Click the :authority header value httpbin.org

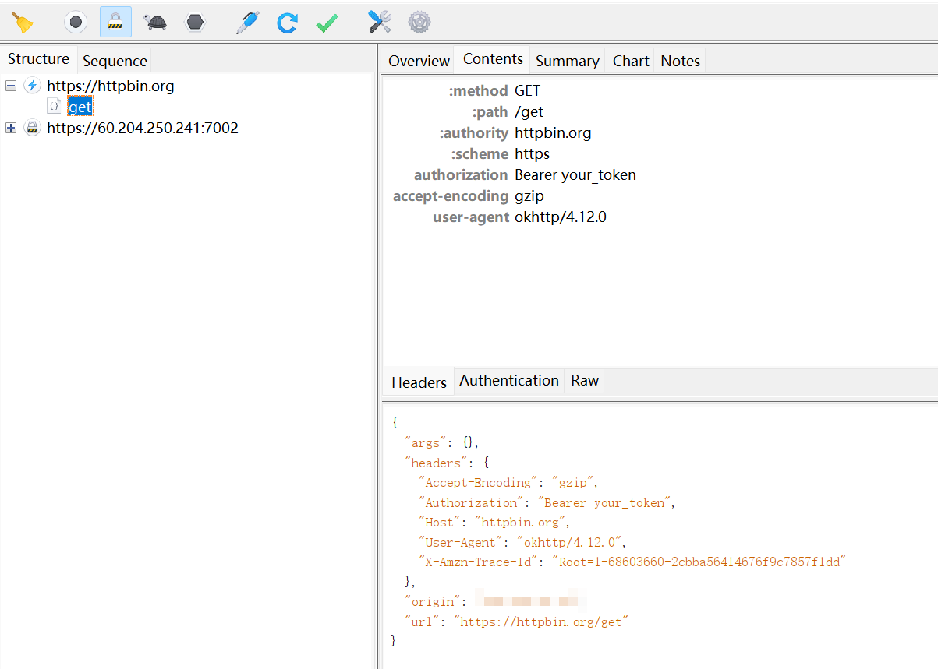coord(553,133)
